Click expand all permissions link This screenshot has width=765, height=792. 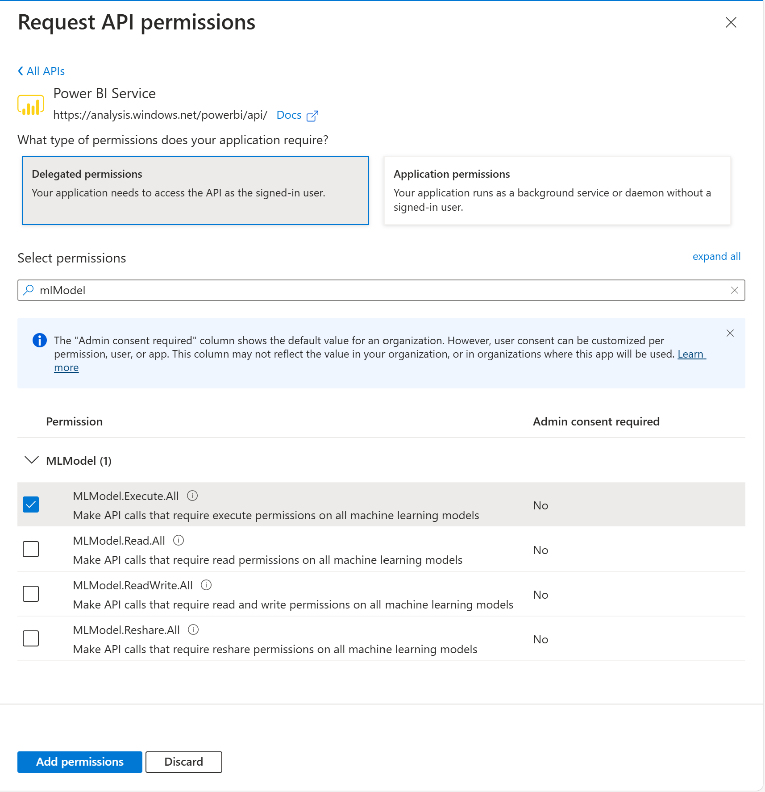(x=716, y=256)
